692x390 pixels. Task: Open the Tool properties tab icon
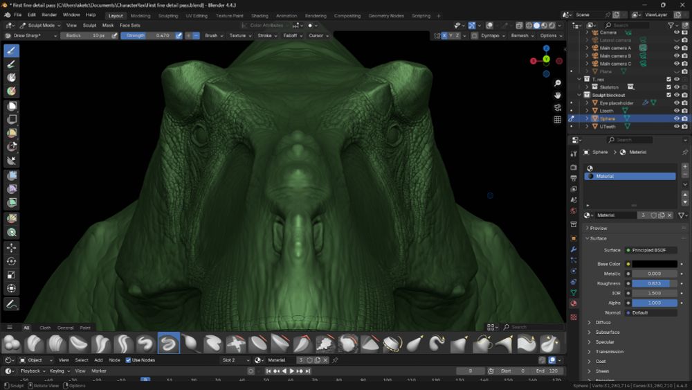[574, 153]
